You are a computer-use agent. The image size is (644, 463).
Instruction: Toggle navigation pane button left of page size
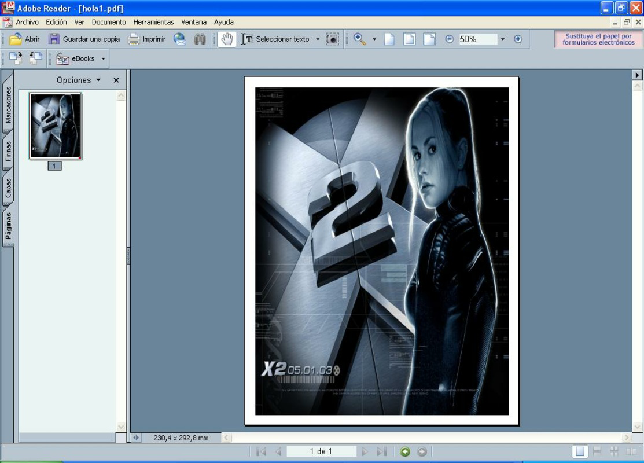click(136, 438)
